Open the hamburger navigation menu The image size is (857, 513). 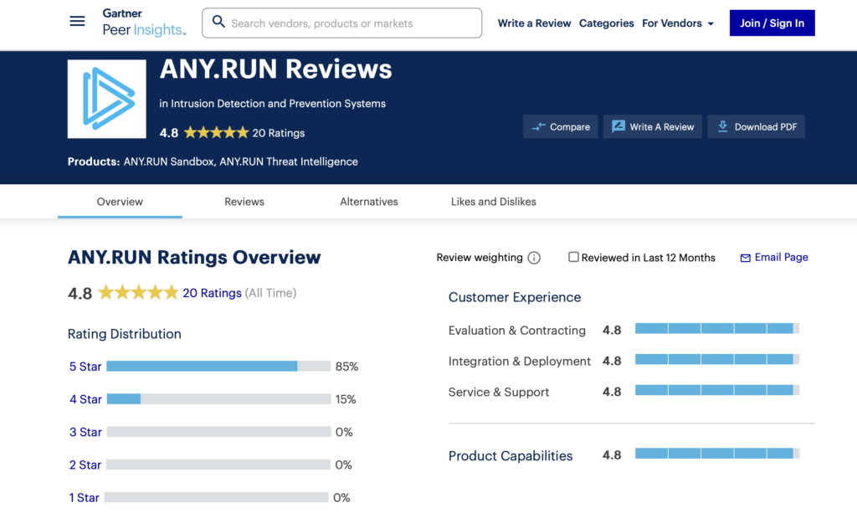point(77,22)
